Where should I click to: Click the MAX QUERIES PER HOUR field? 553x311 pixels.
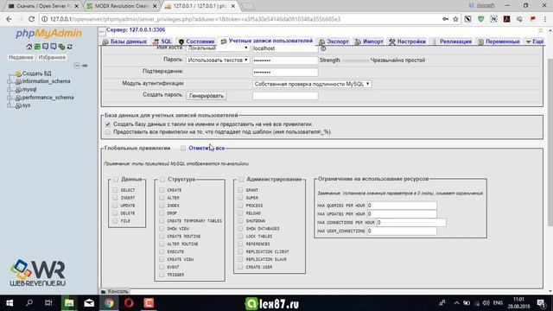click(x=402, y=206)
